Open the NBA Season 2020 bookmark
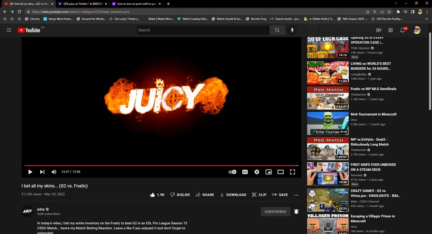This screenshot has height=234, width=432. pos(353,19)
